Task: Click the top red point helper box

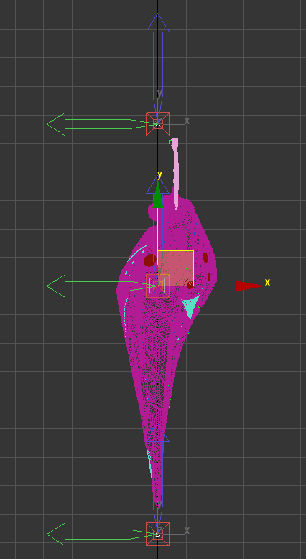Action: (x=157, y=124)
